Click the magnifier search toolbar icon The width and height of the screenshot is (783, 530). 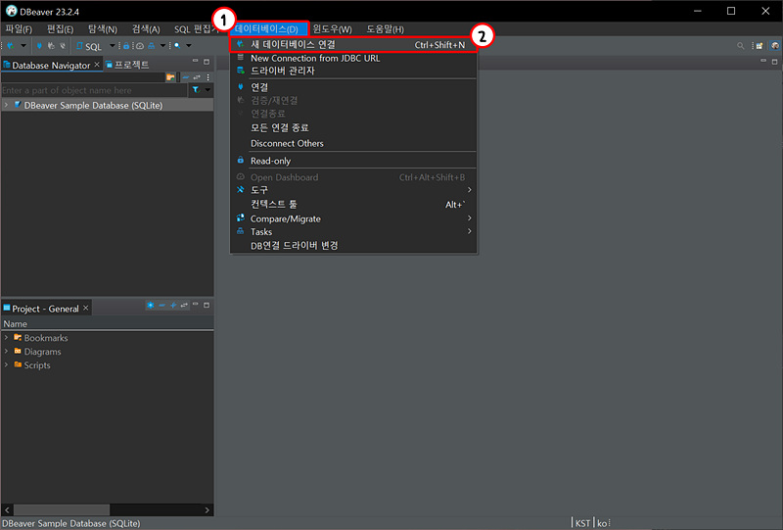(177, 46)
